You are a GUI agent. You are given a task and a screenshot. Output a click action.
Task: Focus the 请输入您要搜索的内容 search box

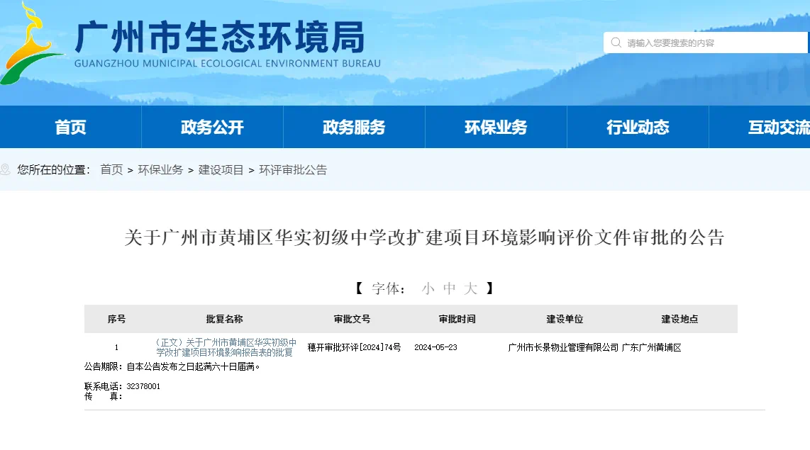pyautogui.click(x=709, y=43)
